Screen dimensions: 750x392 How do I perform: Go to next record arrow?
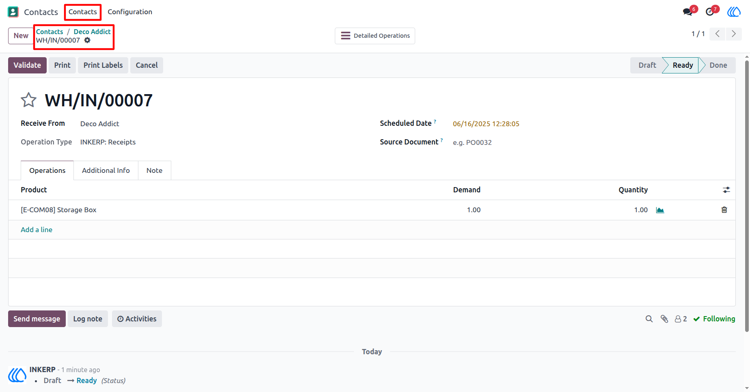click(x=734, y=34)
